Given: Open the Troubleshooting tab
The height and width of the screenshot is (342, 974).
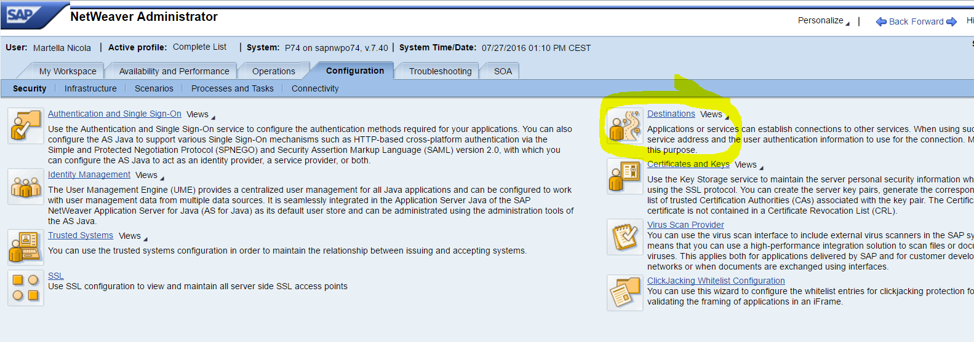Looking at the screenshot, I should tap(441, 71).
